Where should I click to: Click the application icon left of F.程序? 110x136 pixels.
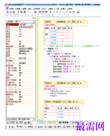(x=7, y=8)
